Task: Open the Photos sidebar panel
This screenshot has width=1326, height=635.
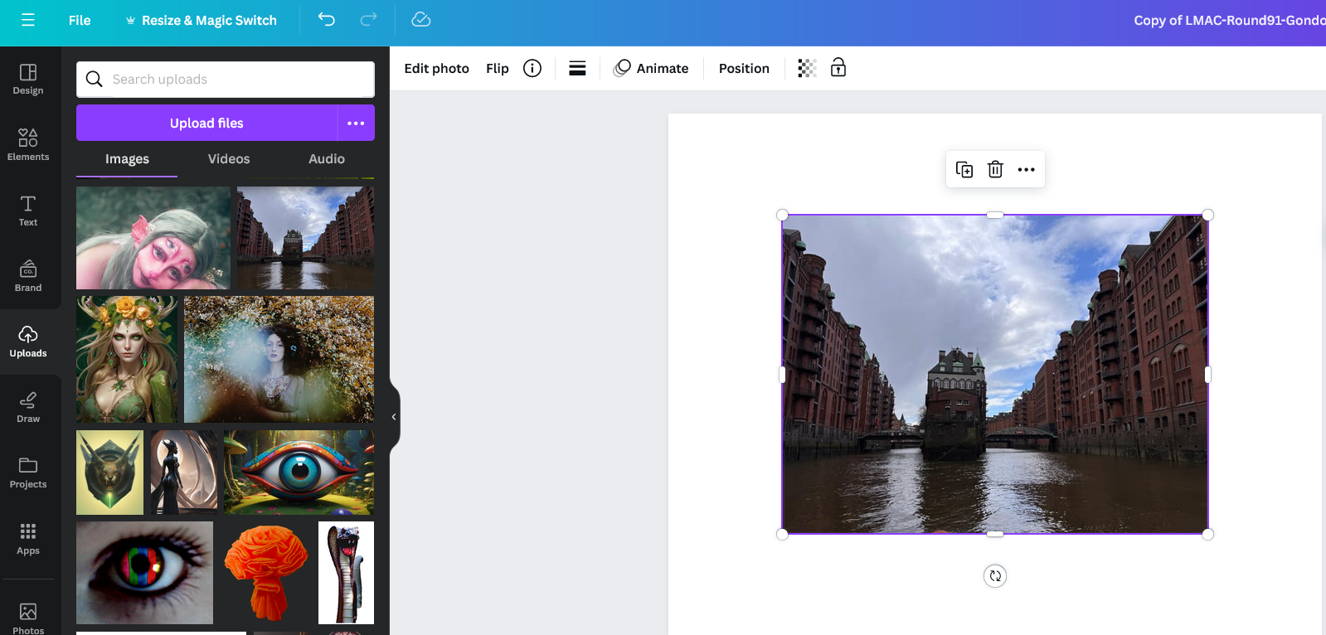Action: tap(28, 618)
